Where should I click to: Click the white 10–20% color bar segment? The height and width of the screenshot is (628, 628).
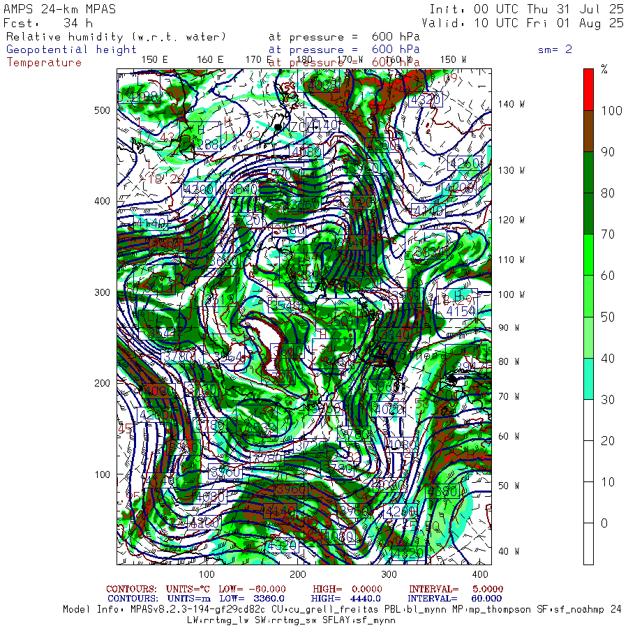pos(588,461)
